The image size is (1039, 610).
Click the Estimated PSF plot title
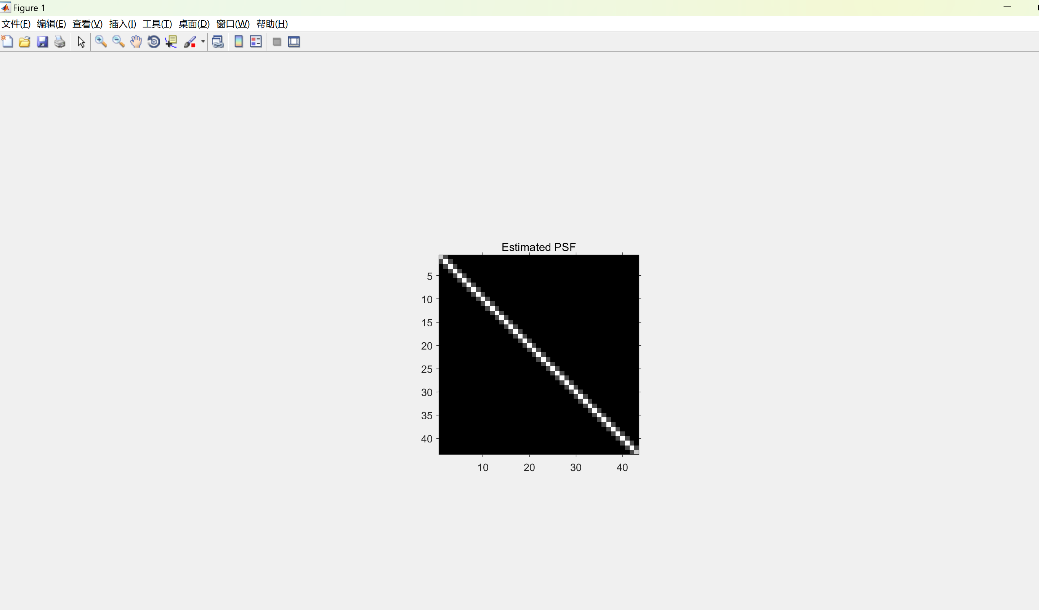(x=539, y=247)
